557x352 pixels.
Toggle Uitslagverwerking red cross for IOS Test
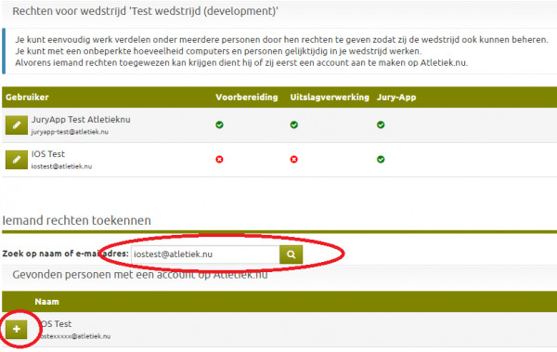293,160
